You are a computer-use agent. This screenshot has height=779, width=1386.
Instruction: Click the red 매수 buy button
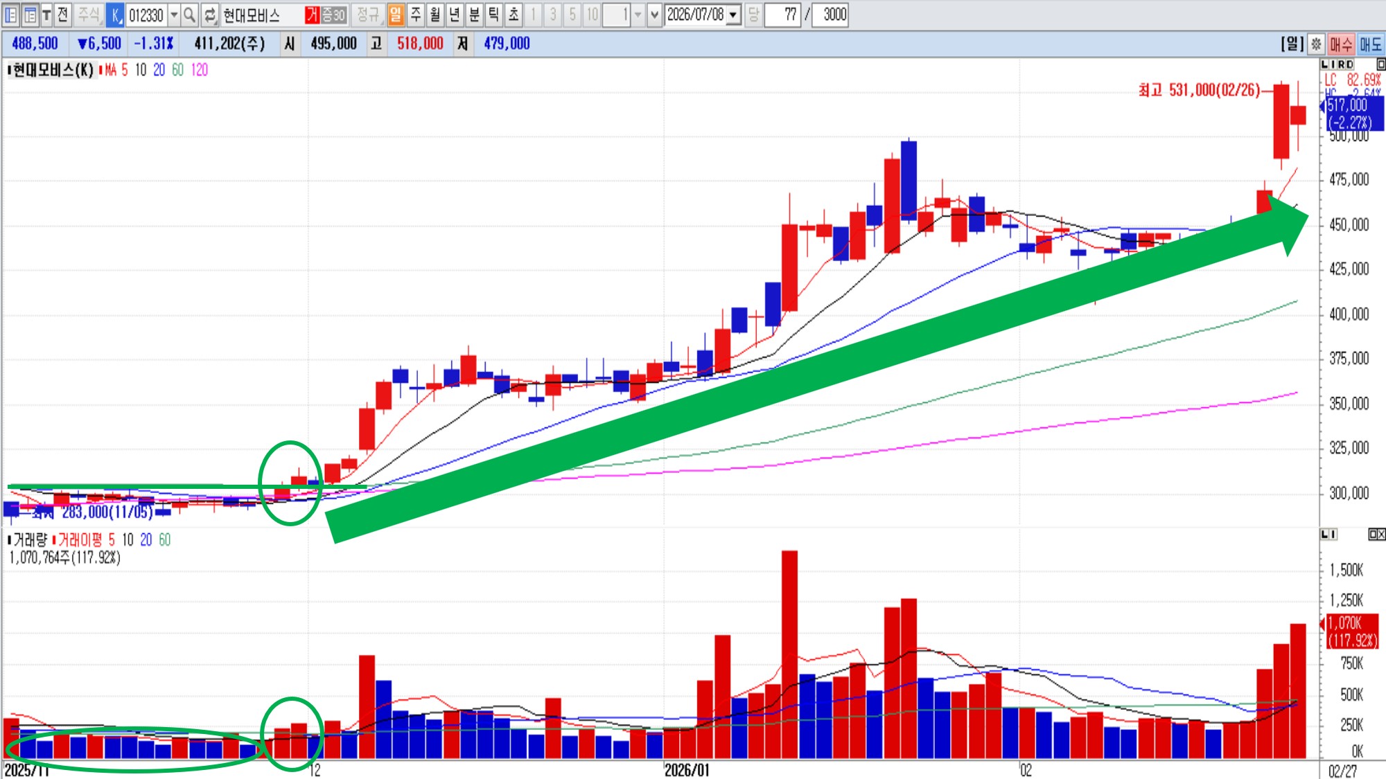coord(1341,44)
